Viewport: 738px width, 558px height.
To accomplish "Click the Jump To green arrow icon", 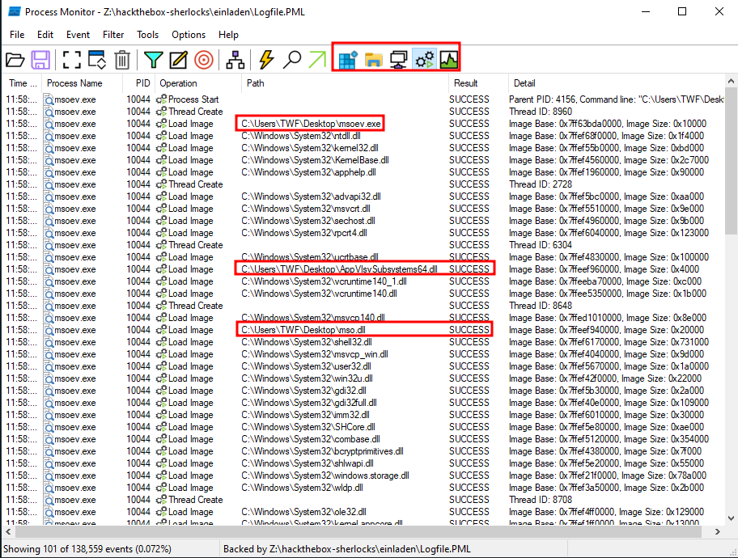I will point(317,59).
